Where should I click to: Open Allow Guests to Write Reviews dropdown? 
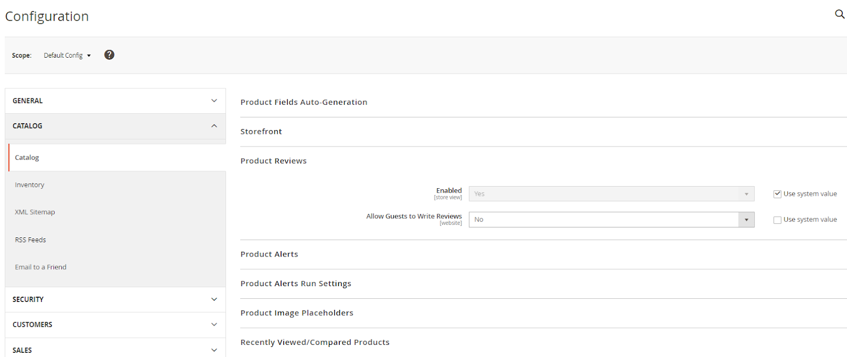[x=611, y=220]
